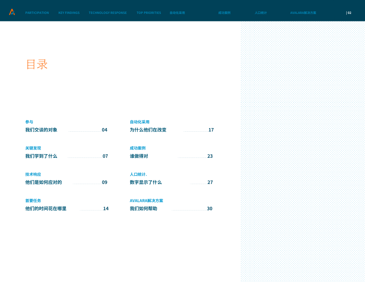Click the 关键发现 section heading
The height and width of the screenshot is (282, 365).
click(x=33, y=148)
